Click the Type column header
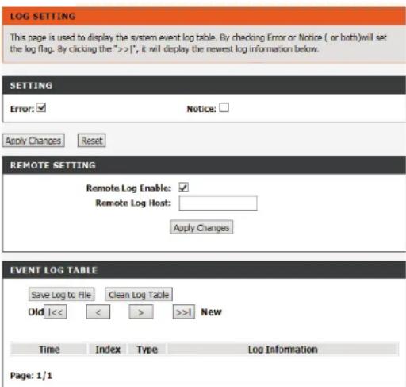The height and width of the screenshot is (387, 406). tap(147, 349)
